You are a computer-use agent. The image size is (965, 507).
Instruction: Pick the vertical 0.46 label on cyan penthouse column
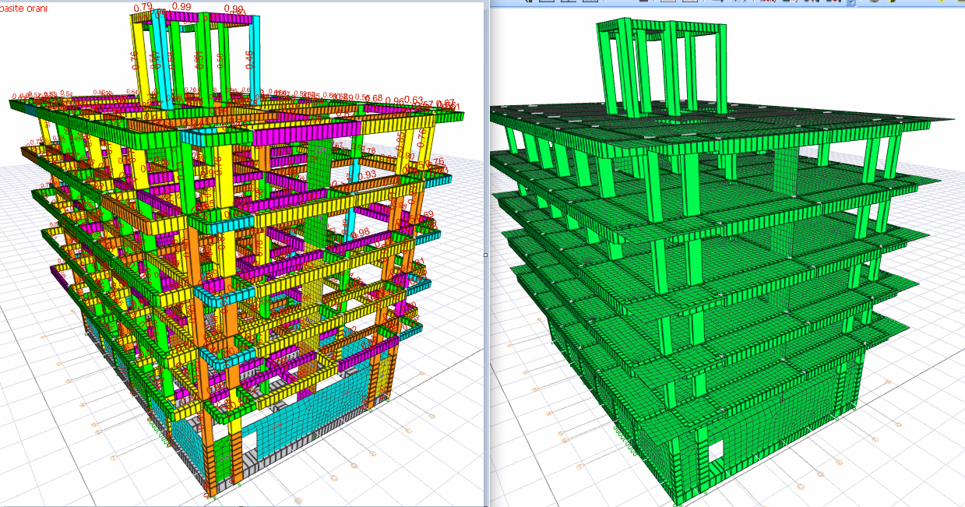click(248, 60)
